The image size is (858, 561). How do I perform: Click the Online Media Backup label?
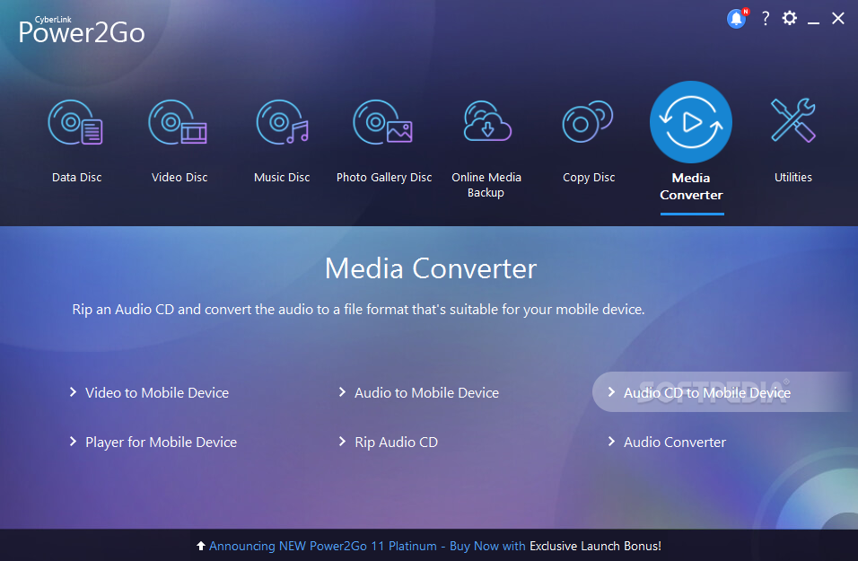[486, 185]
